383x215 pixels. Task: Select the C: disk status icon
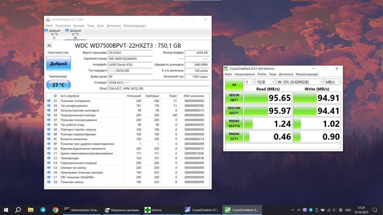point(46,31)
